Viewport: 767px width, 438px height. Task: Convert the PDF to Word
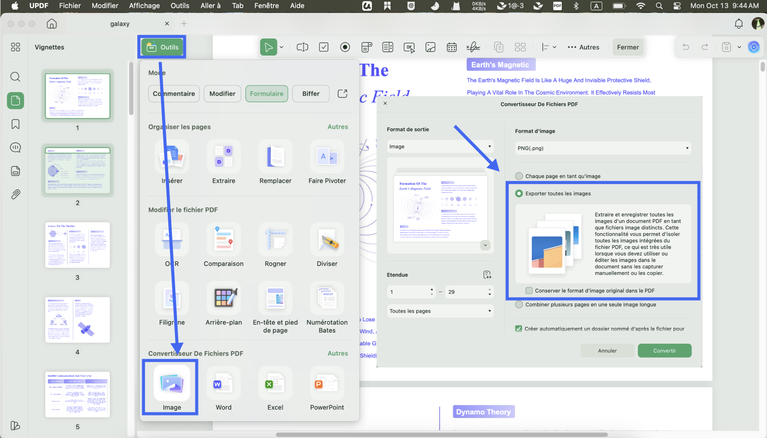tap(224, 389)
